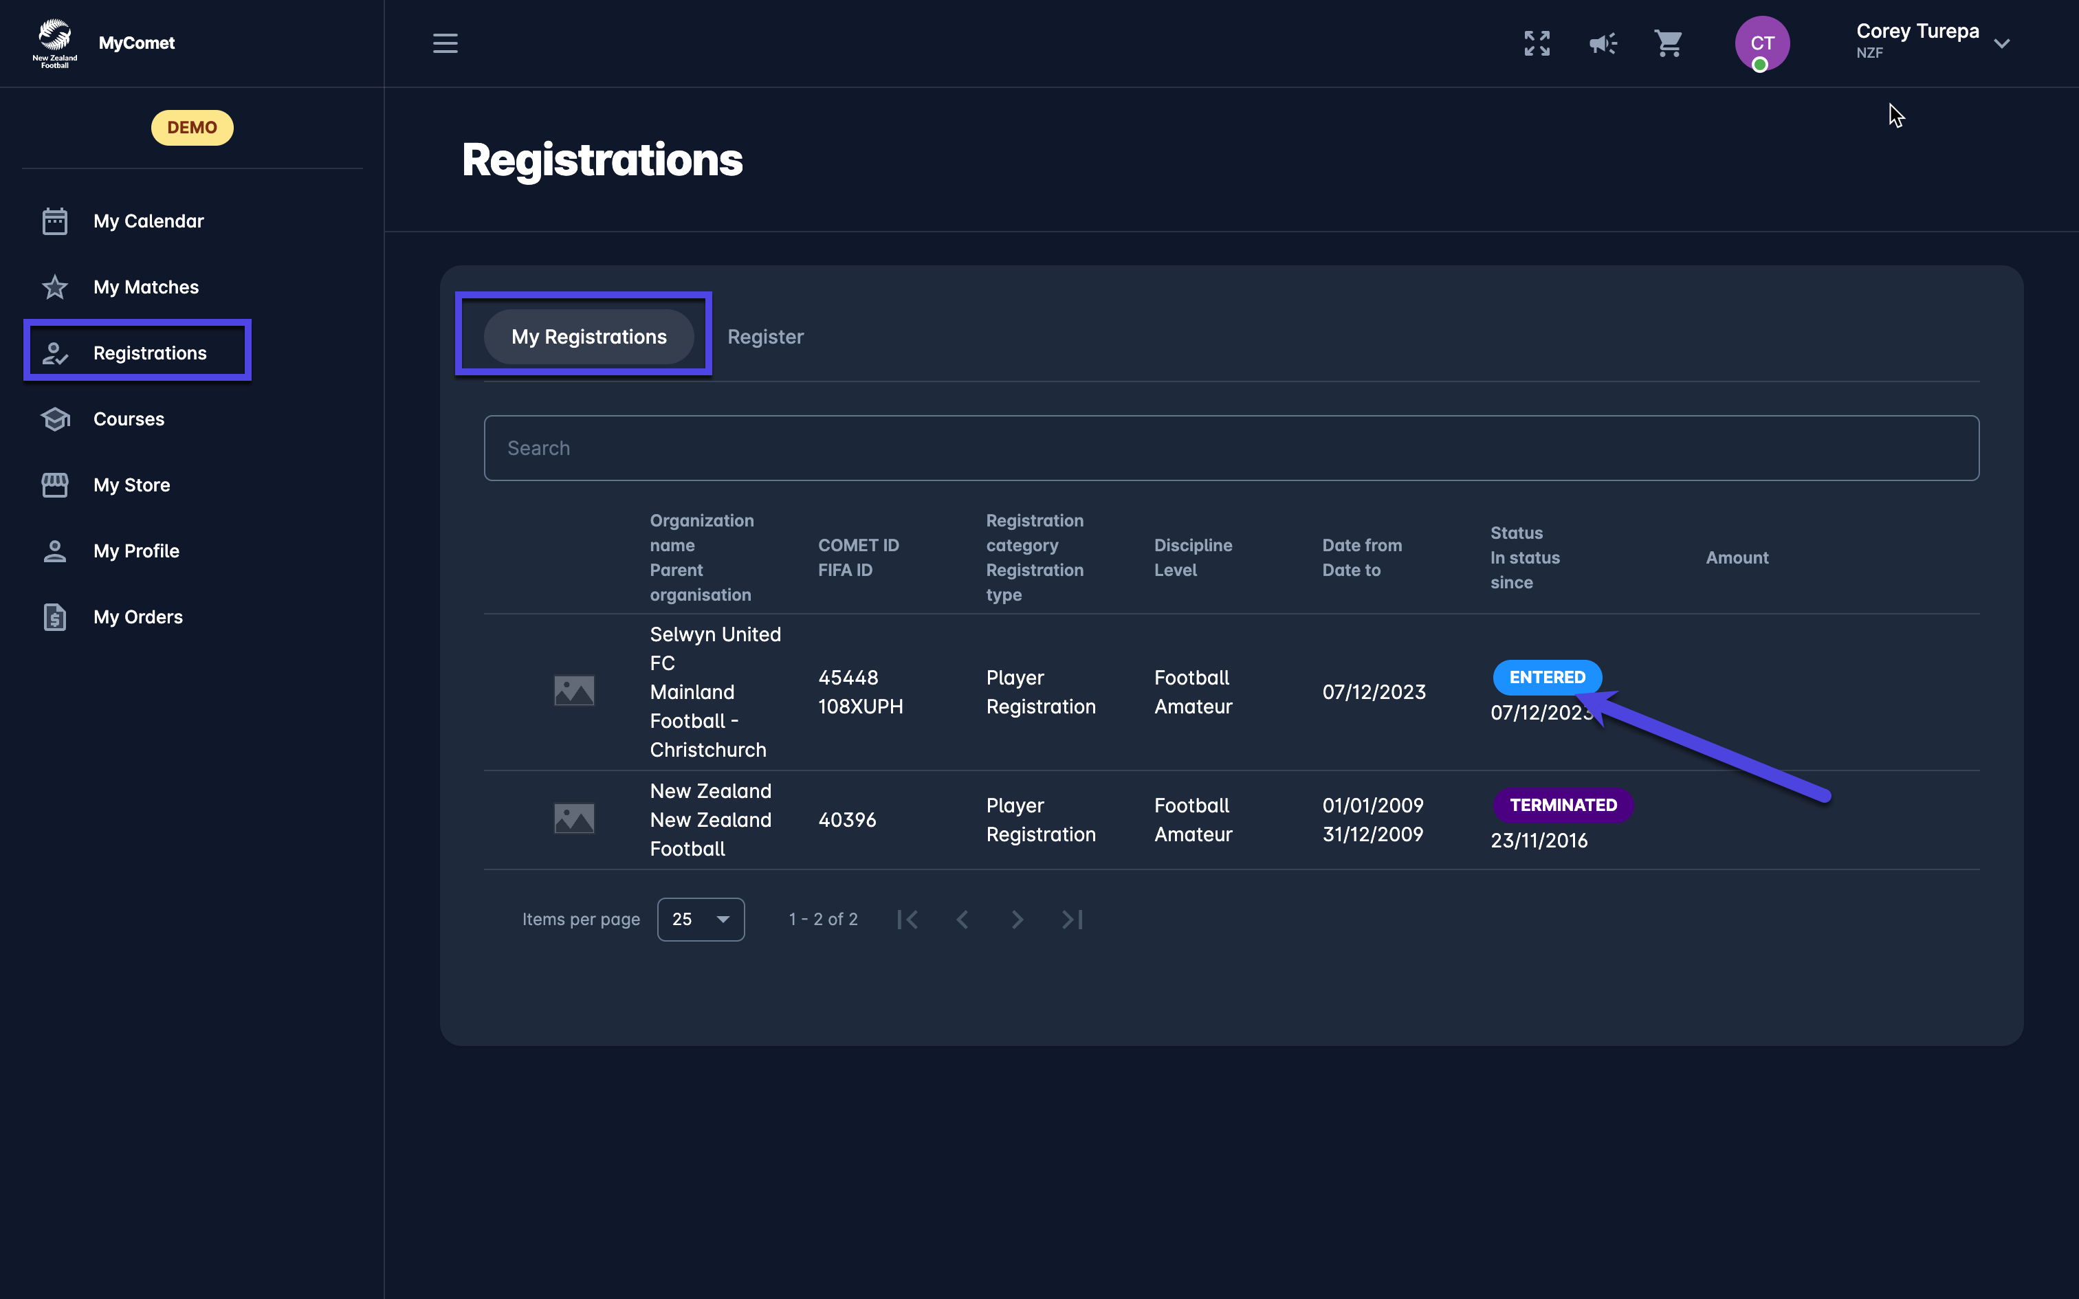Click the registrations Search field
The height and width of the screenshot is (1299, 2079).
tap(1230, 448)
